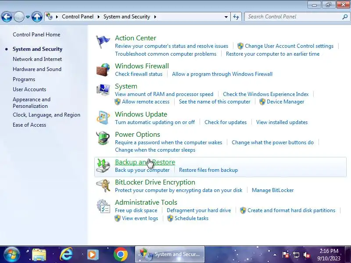Open the Action Center heading link
The height and width of the screenshot is (263, 351).
click(136, 38)
